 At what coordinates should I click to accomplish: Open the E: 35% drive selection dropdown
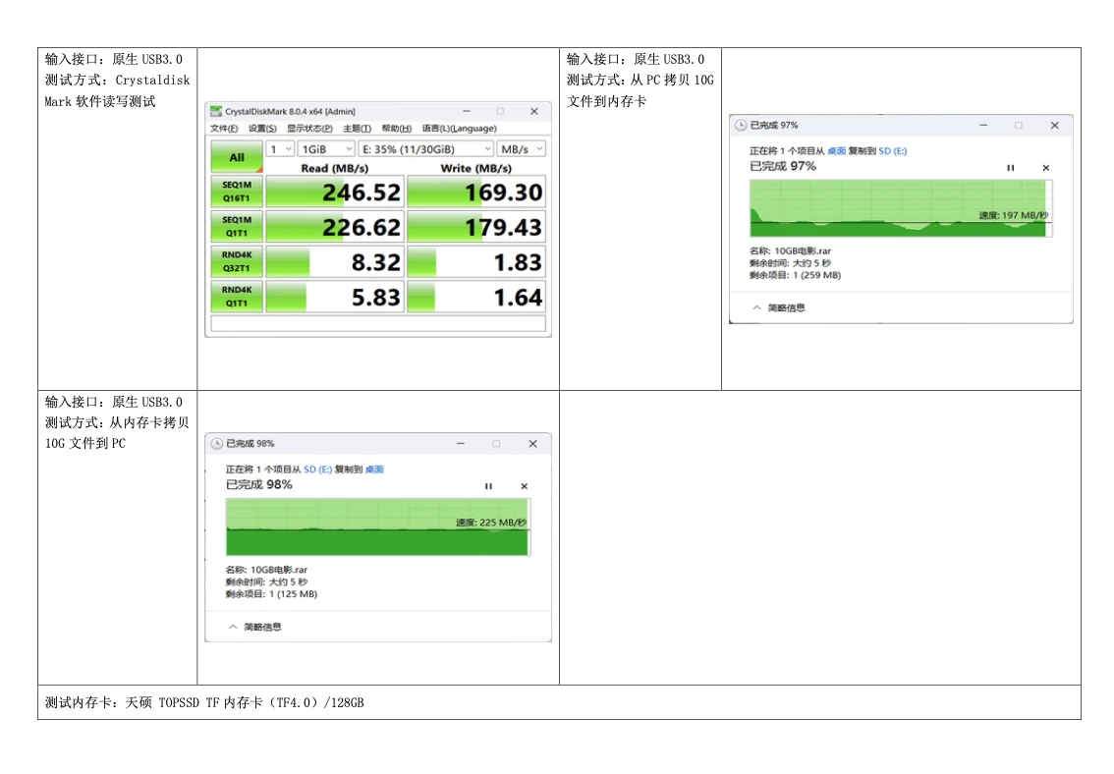click(425, 149)
